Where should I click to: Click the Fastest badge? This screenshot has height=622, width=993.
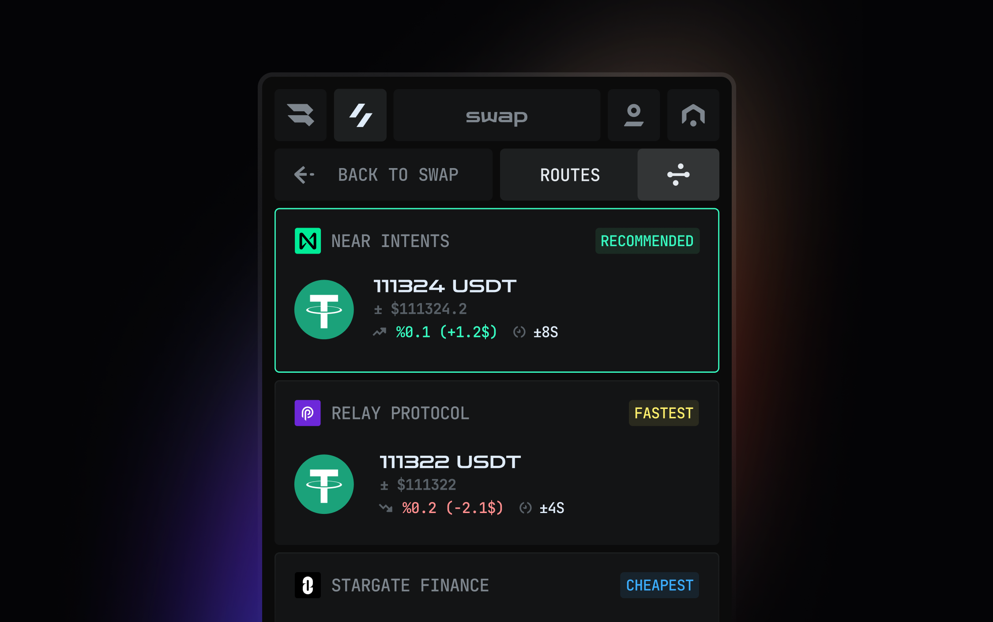coord(663,413)
